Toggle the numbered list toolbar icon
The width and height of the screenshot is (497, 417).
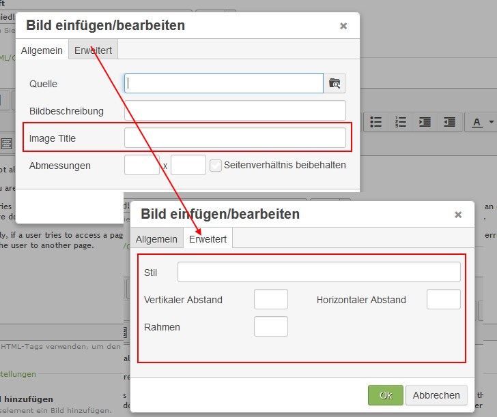coord(401,122)
